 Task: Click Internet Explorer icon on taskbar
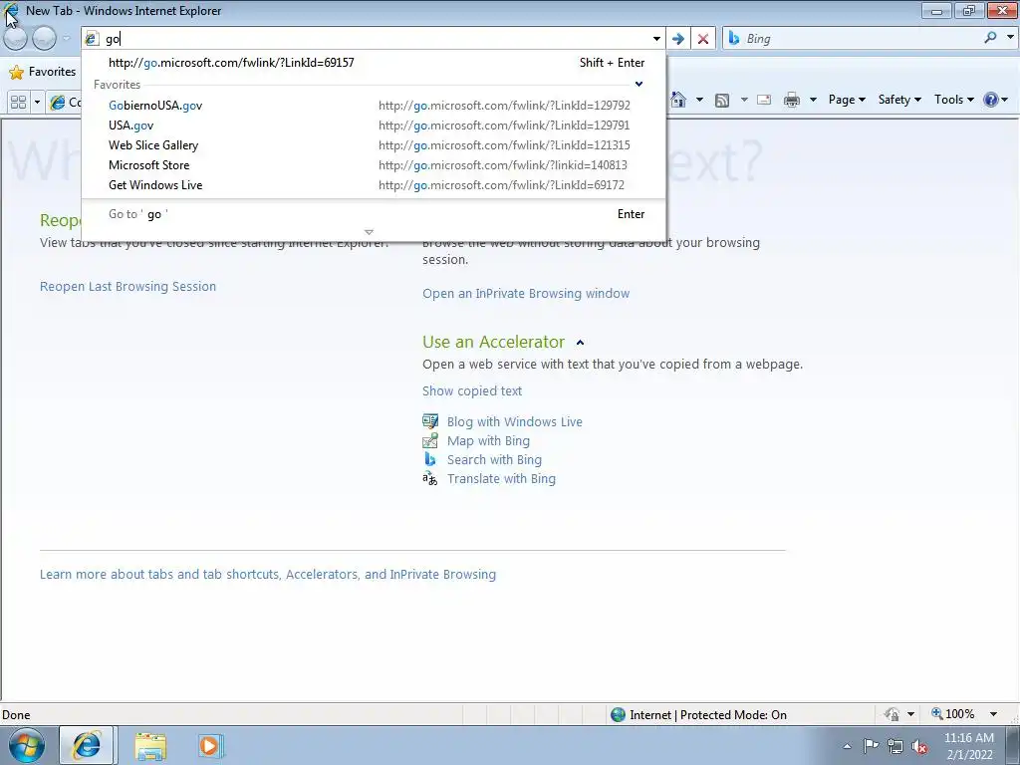pos(87,745)
